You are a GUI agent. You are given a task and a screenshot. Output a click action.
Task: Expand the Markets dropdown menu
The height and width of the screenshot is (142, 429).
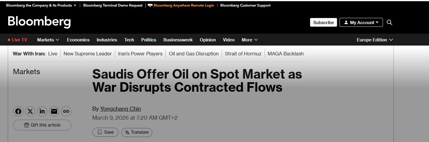click(48, 40)
